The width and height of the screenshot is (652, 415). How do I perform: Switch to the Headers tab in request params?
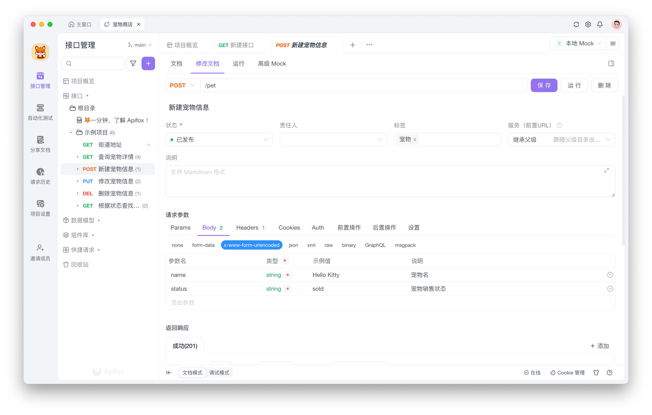pos(247,228)
